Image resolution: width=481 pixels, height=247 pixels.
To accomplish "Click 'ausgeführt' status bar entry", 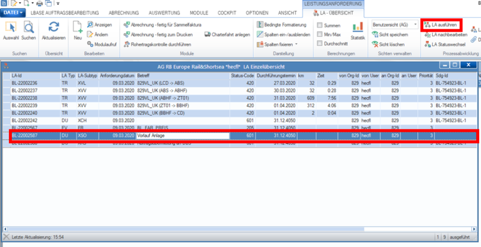I will pos(460,237).
